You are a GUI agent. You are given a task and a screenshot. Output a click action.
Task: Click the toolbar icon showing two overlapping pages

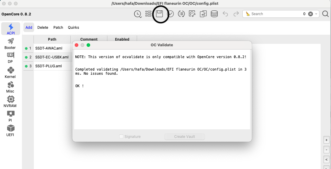(203, 14)
